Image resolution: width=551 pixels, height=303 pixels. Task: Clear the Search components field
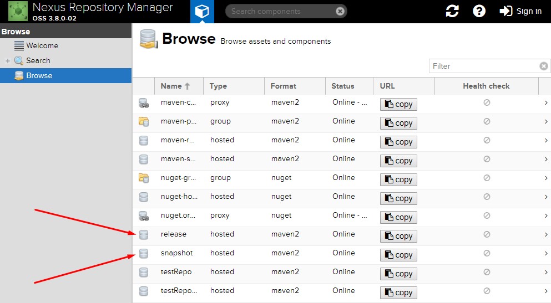click(340, 11)
